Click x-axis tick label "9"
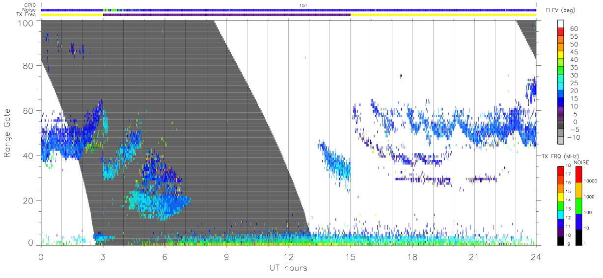 [x=226, y=257]
